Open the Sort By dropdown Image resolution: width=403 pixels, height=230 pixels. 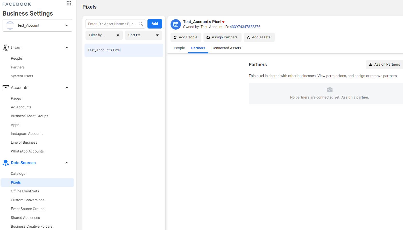point(144,35)
